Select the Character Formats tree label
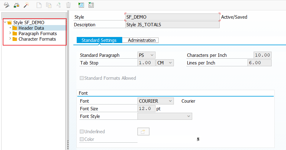 point(37,39)
